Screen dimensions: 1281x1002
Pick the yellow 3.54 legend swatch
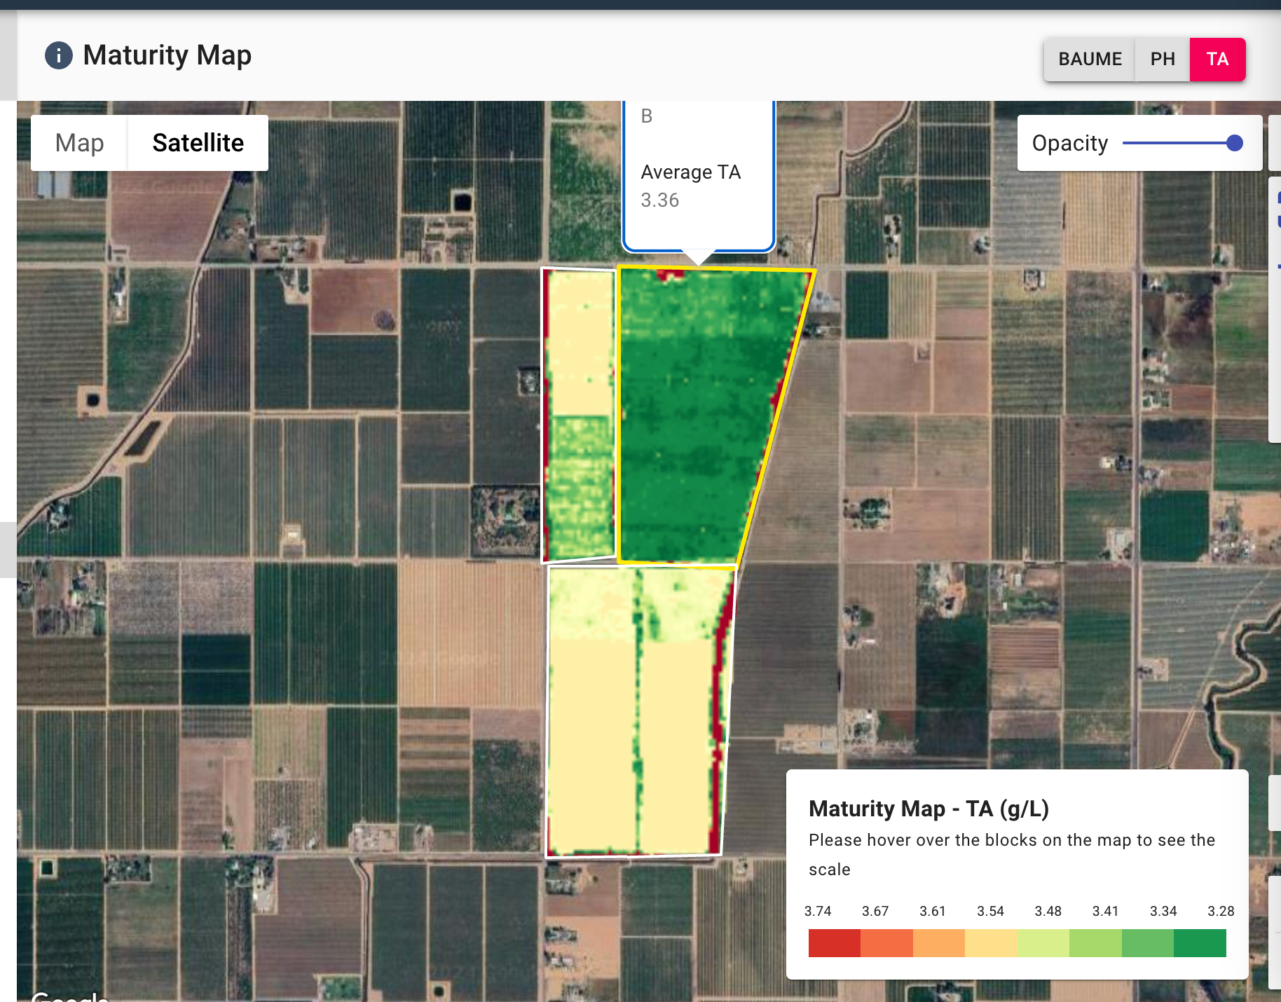click(990, 943)
